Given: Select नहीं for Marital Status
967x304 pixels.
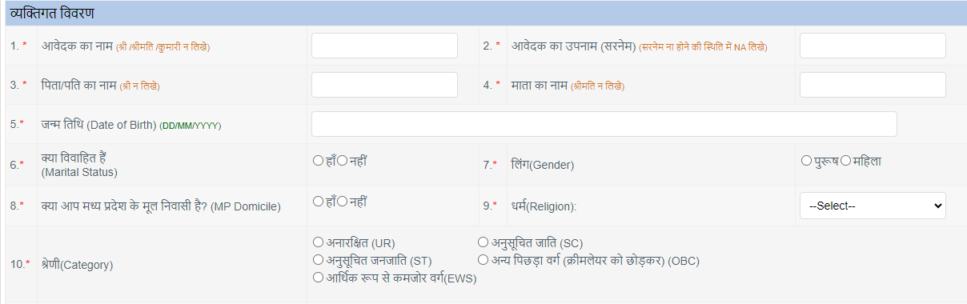Looking at the screenshot, I should click(x=342, y=161).
